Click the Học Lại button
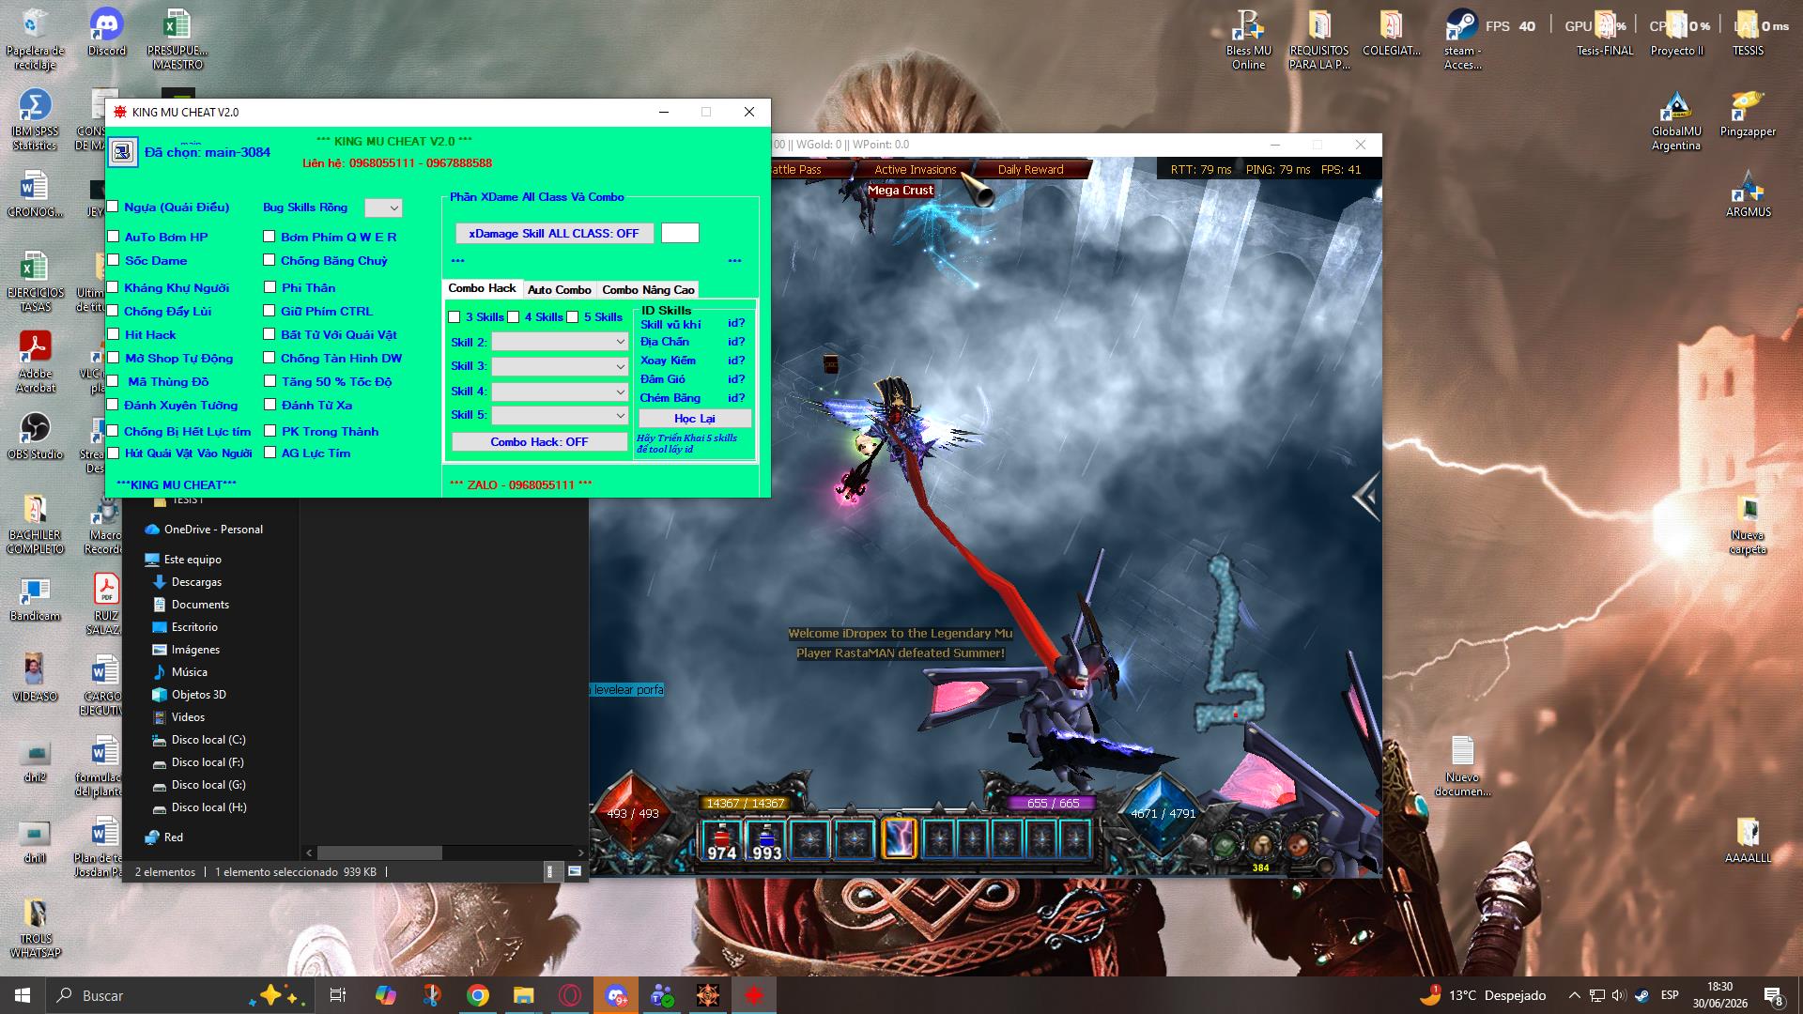This screenshot has width=1803, height=1014. coord(694,419)
